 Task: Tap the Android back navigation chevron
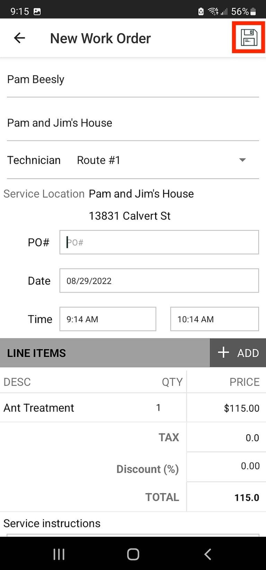(x=207, y=554)
